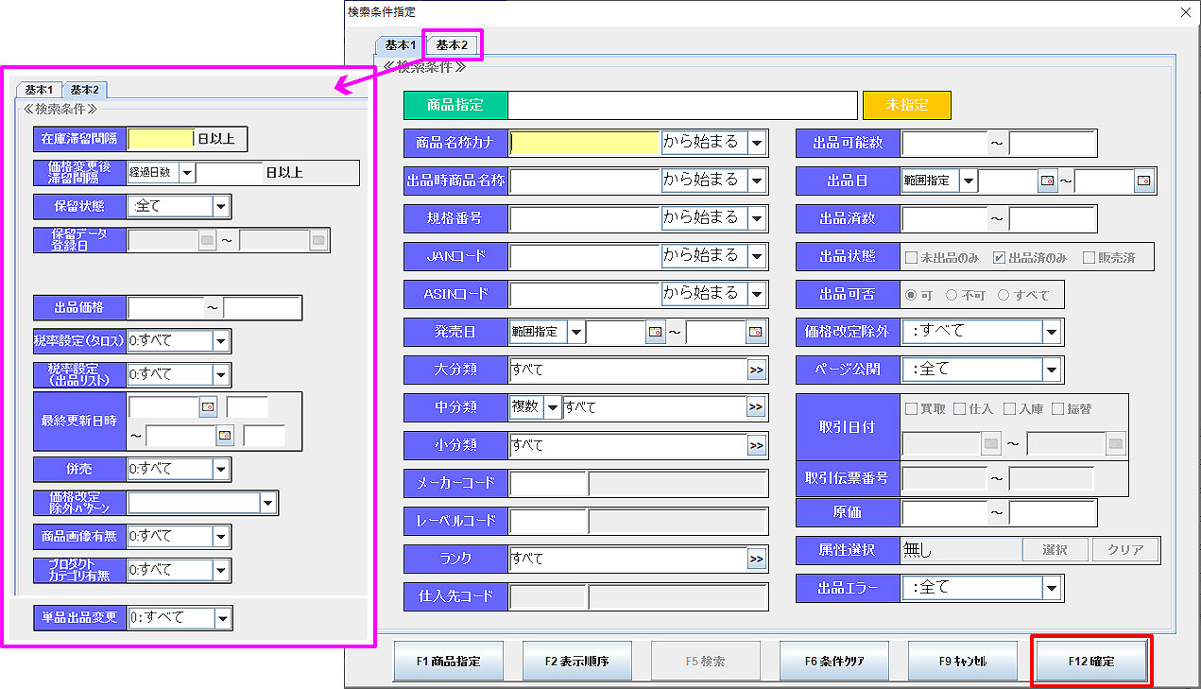
Task: Click the 中分類 selection arrow button
Action: (756, 407)
